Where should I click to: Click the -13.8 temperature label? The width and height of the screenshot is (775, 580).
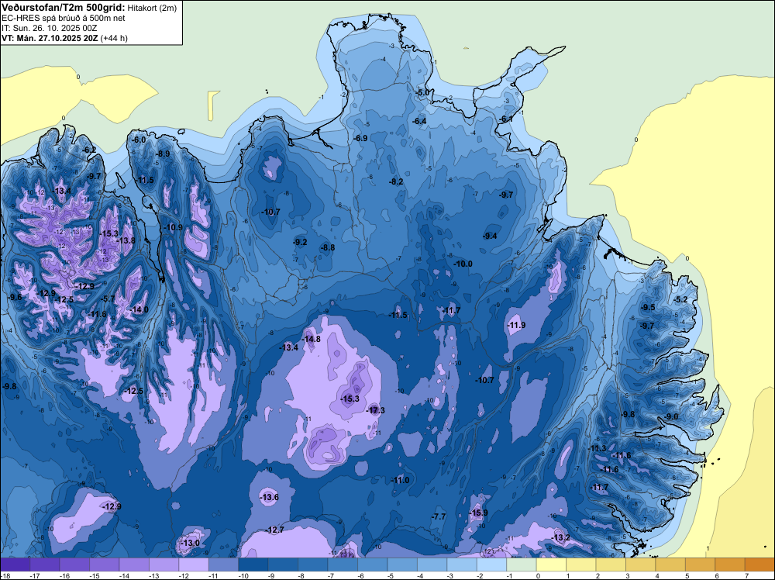[x=126, y=240]
